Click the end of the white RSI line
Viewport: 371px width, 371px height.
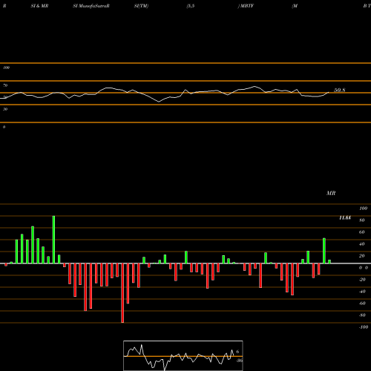pyautogui.click(x=329, y=92)
